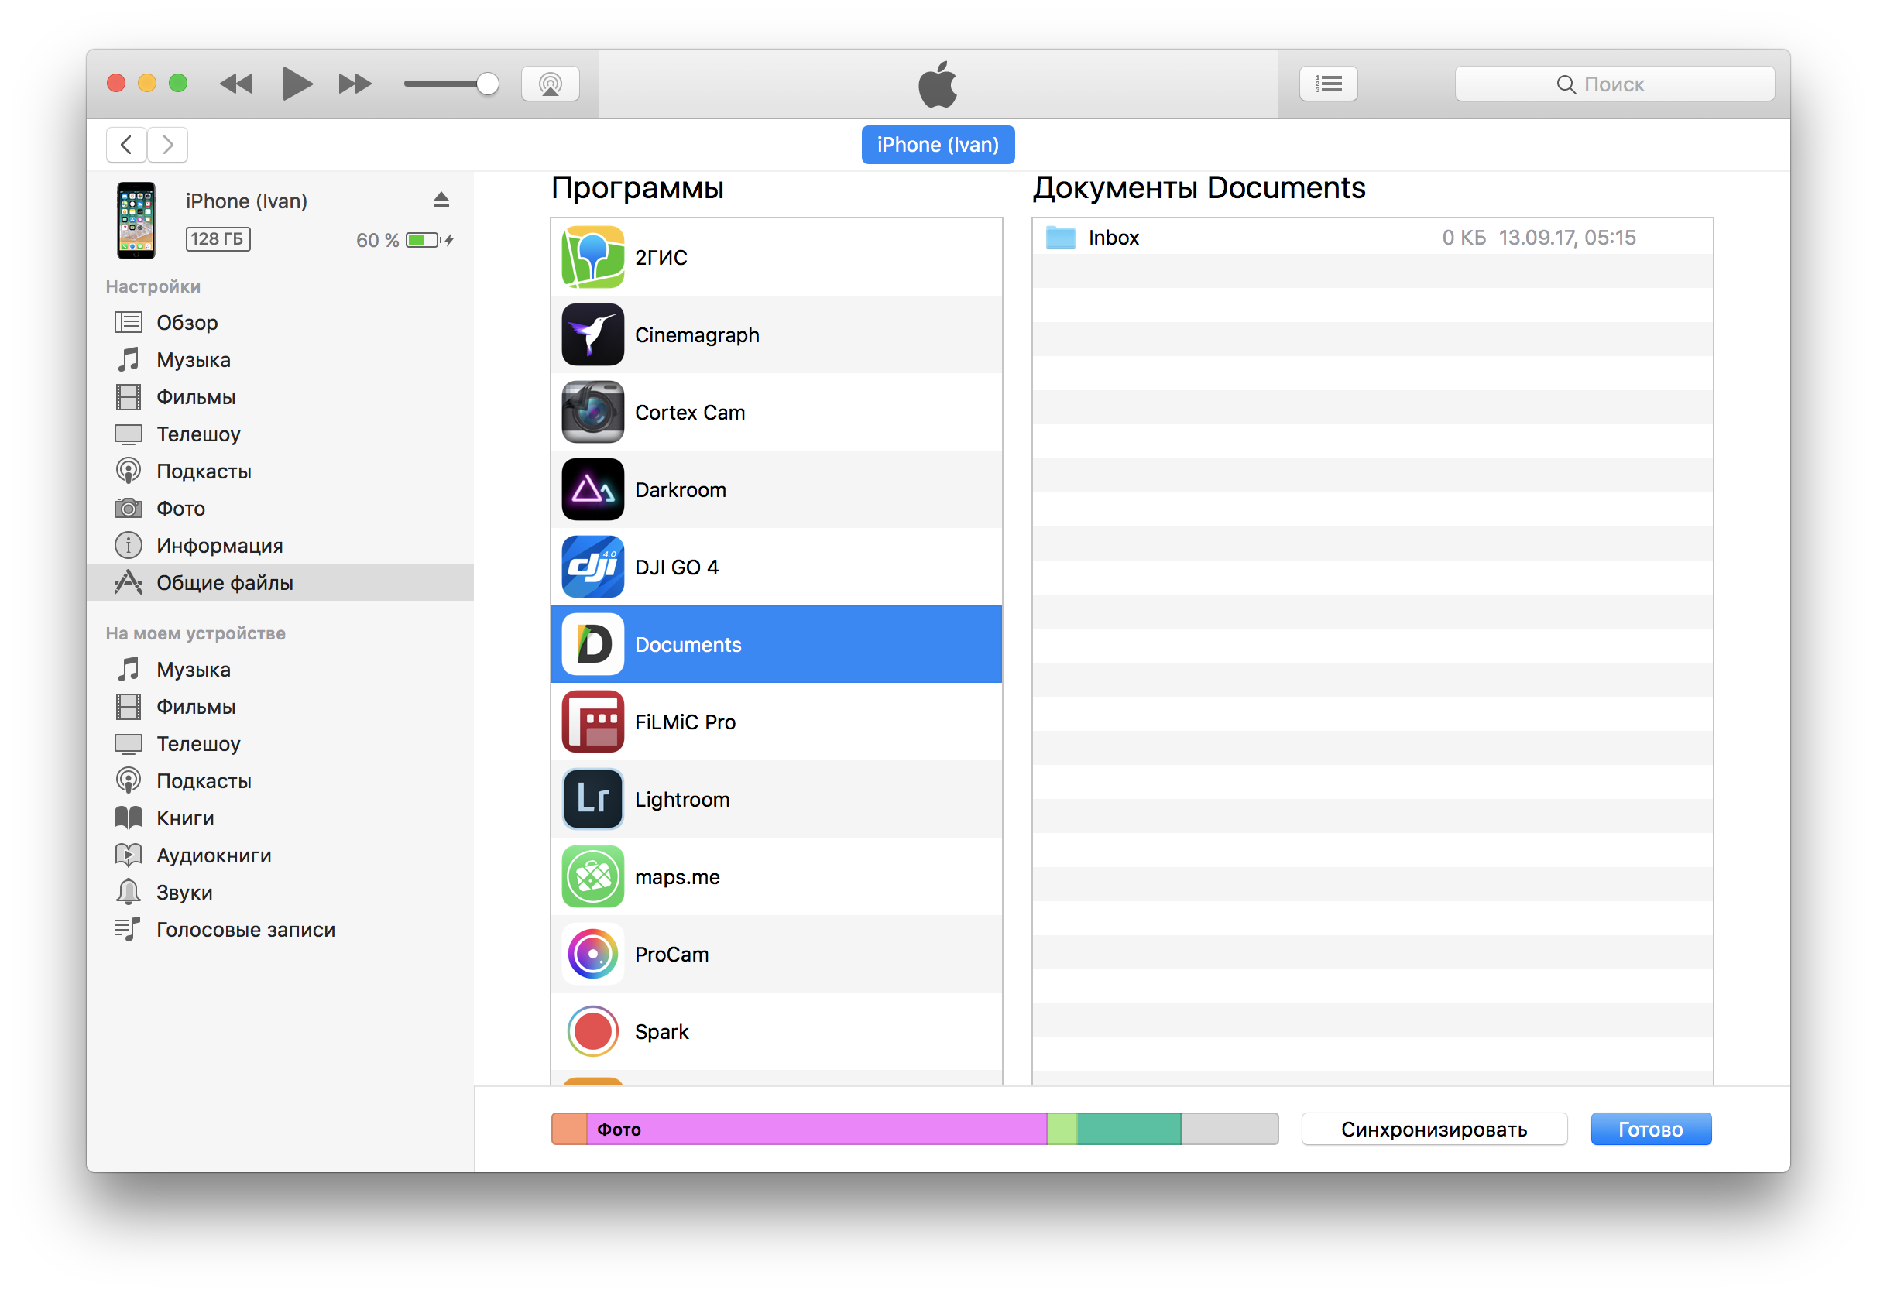Go forward with the right chevron
Viewport: 1877px width, 1296px height.
click(x=168, y=145)
